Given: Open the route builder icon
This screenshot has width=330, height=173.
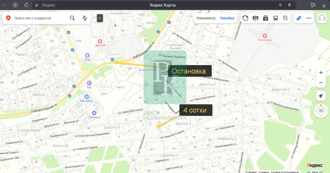Looking at the screenshot, I should (85, 18).
